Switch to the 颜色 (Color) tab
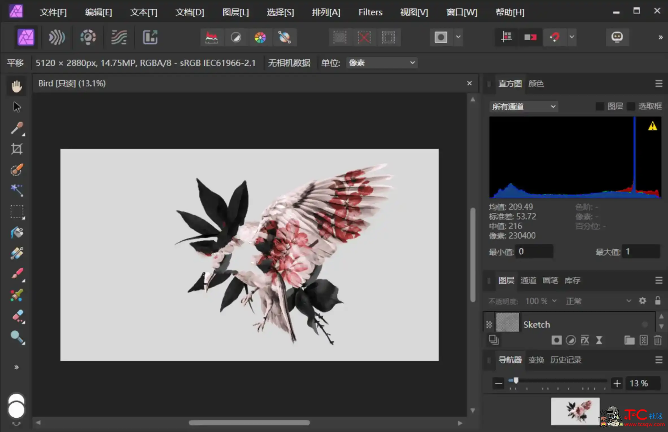 point(536,83)
